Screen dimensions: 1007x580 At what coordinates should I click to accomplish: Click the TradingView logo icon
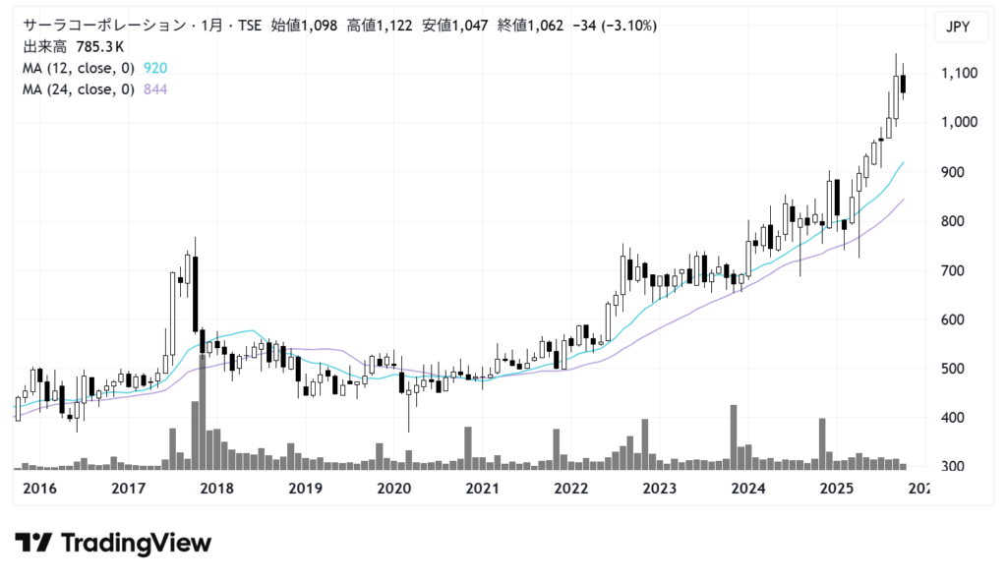click(x=34, y=543)
